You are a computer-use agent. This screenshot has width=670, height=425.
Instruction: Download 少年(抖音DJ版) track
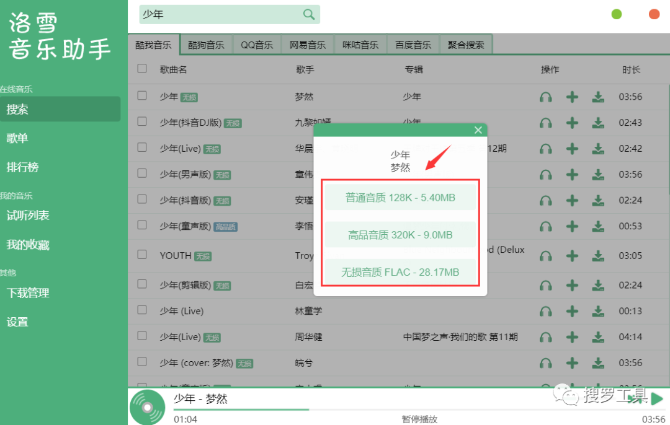click(598, 123)
